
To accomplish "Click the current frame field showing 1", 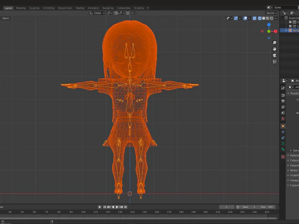I will tap(227, 207).
